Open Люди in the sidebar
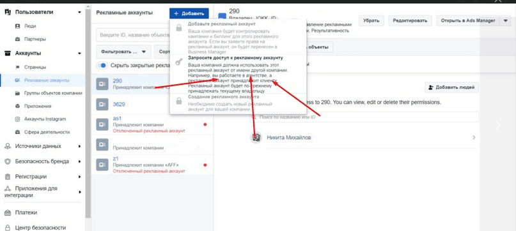Viewport: 516px width, 231px height. point(30,26)
